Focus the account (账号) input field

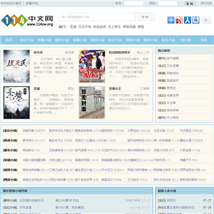click(134, 4)
